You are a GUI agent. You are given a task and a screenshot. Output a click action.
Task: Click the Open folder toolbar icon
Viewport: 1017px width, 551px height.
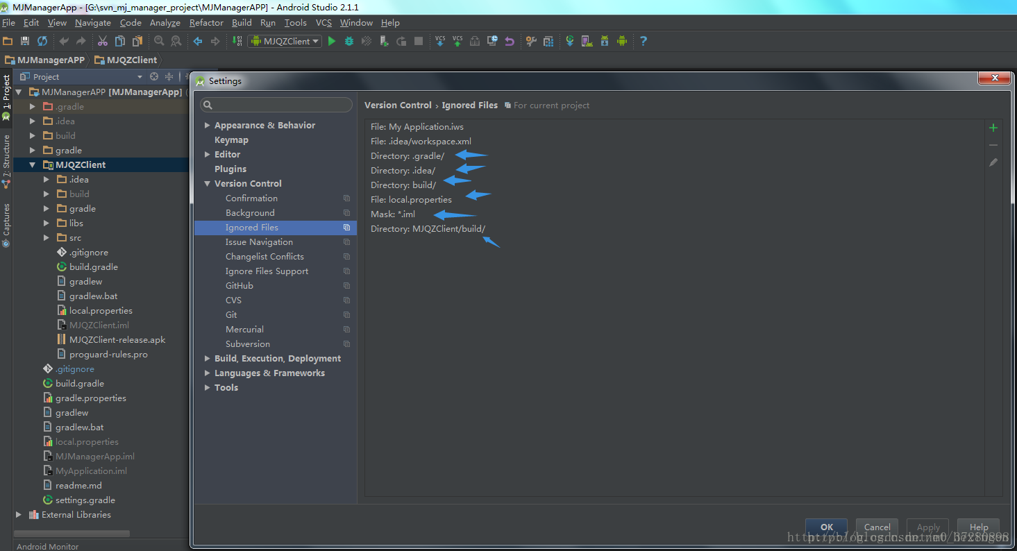pos(8,41)
